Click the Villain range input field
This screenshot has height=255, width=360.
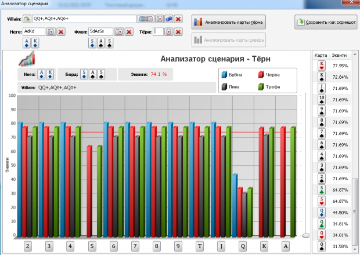click(84, 19)
